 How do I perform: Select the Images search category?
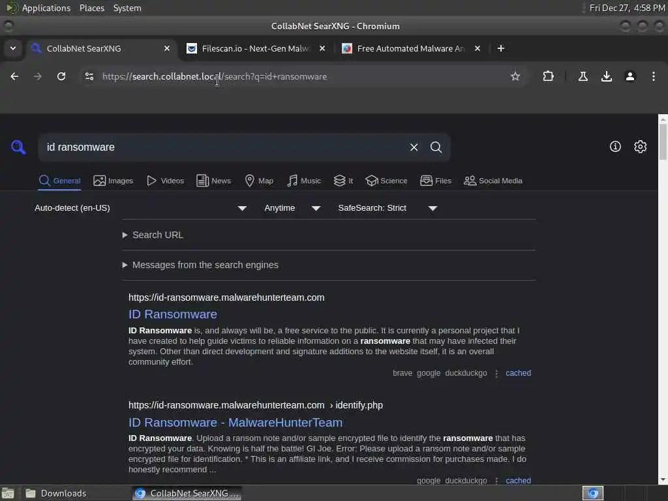[114, 181]
